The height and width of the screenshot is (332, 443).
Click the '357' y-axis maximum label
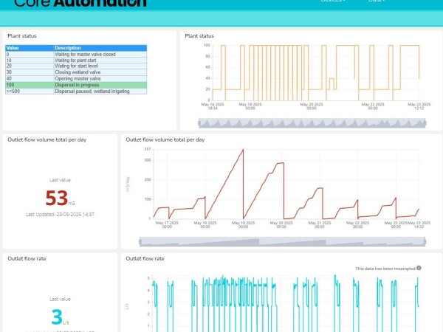(148, 149)
